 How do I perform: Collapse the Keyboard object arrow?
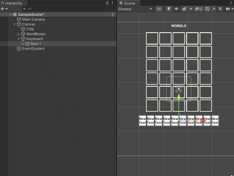[19, 39]
